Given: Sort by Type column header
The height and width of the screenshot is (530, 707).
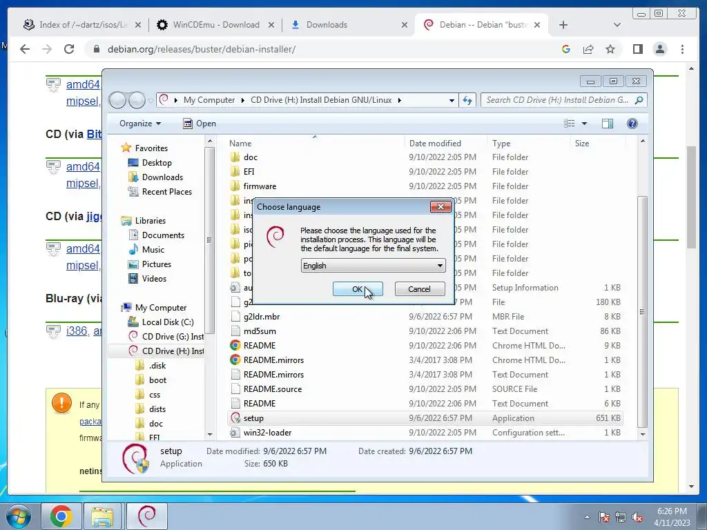Looking at the screenshot, I should click(x=501, y=144).
